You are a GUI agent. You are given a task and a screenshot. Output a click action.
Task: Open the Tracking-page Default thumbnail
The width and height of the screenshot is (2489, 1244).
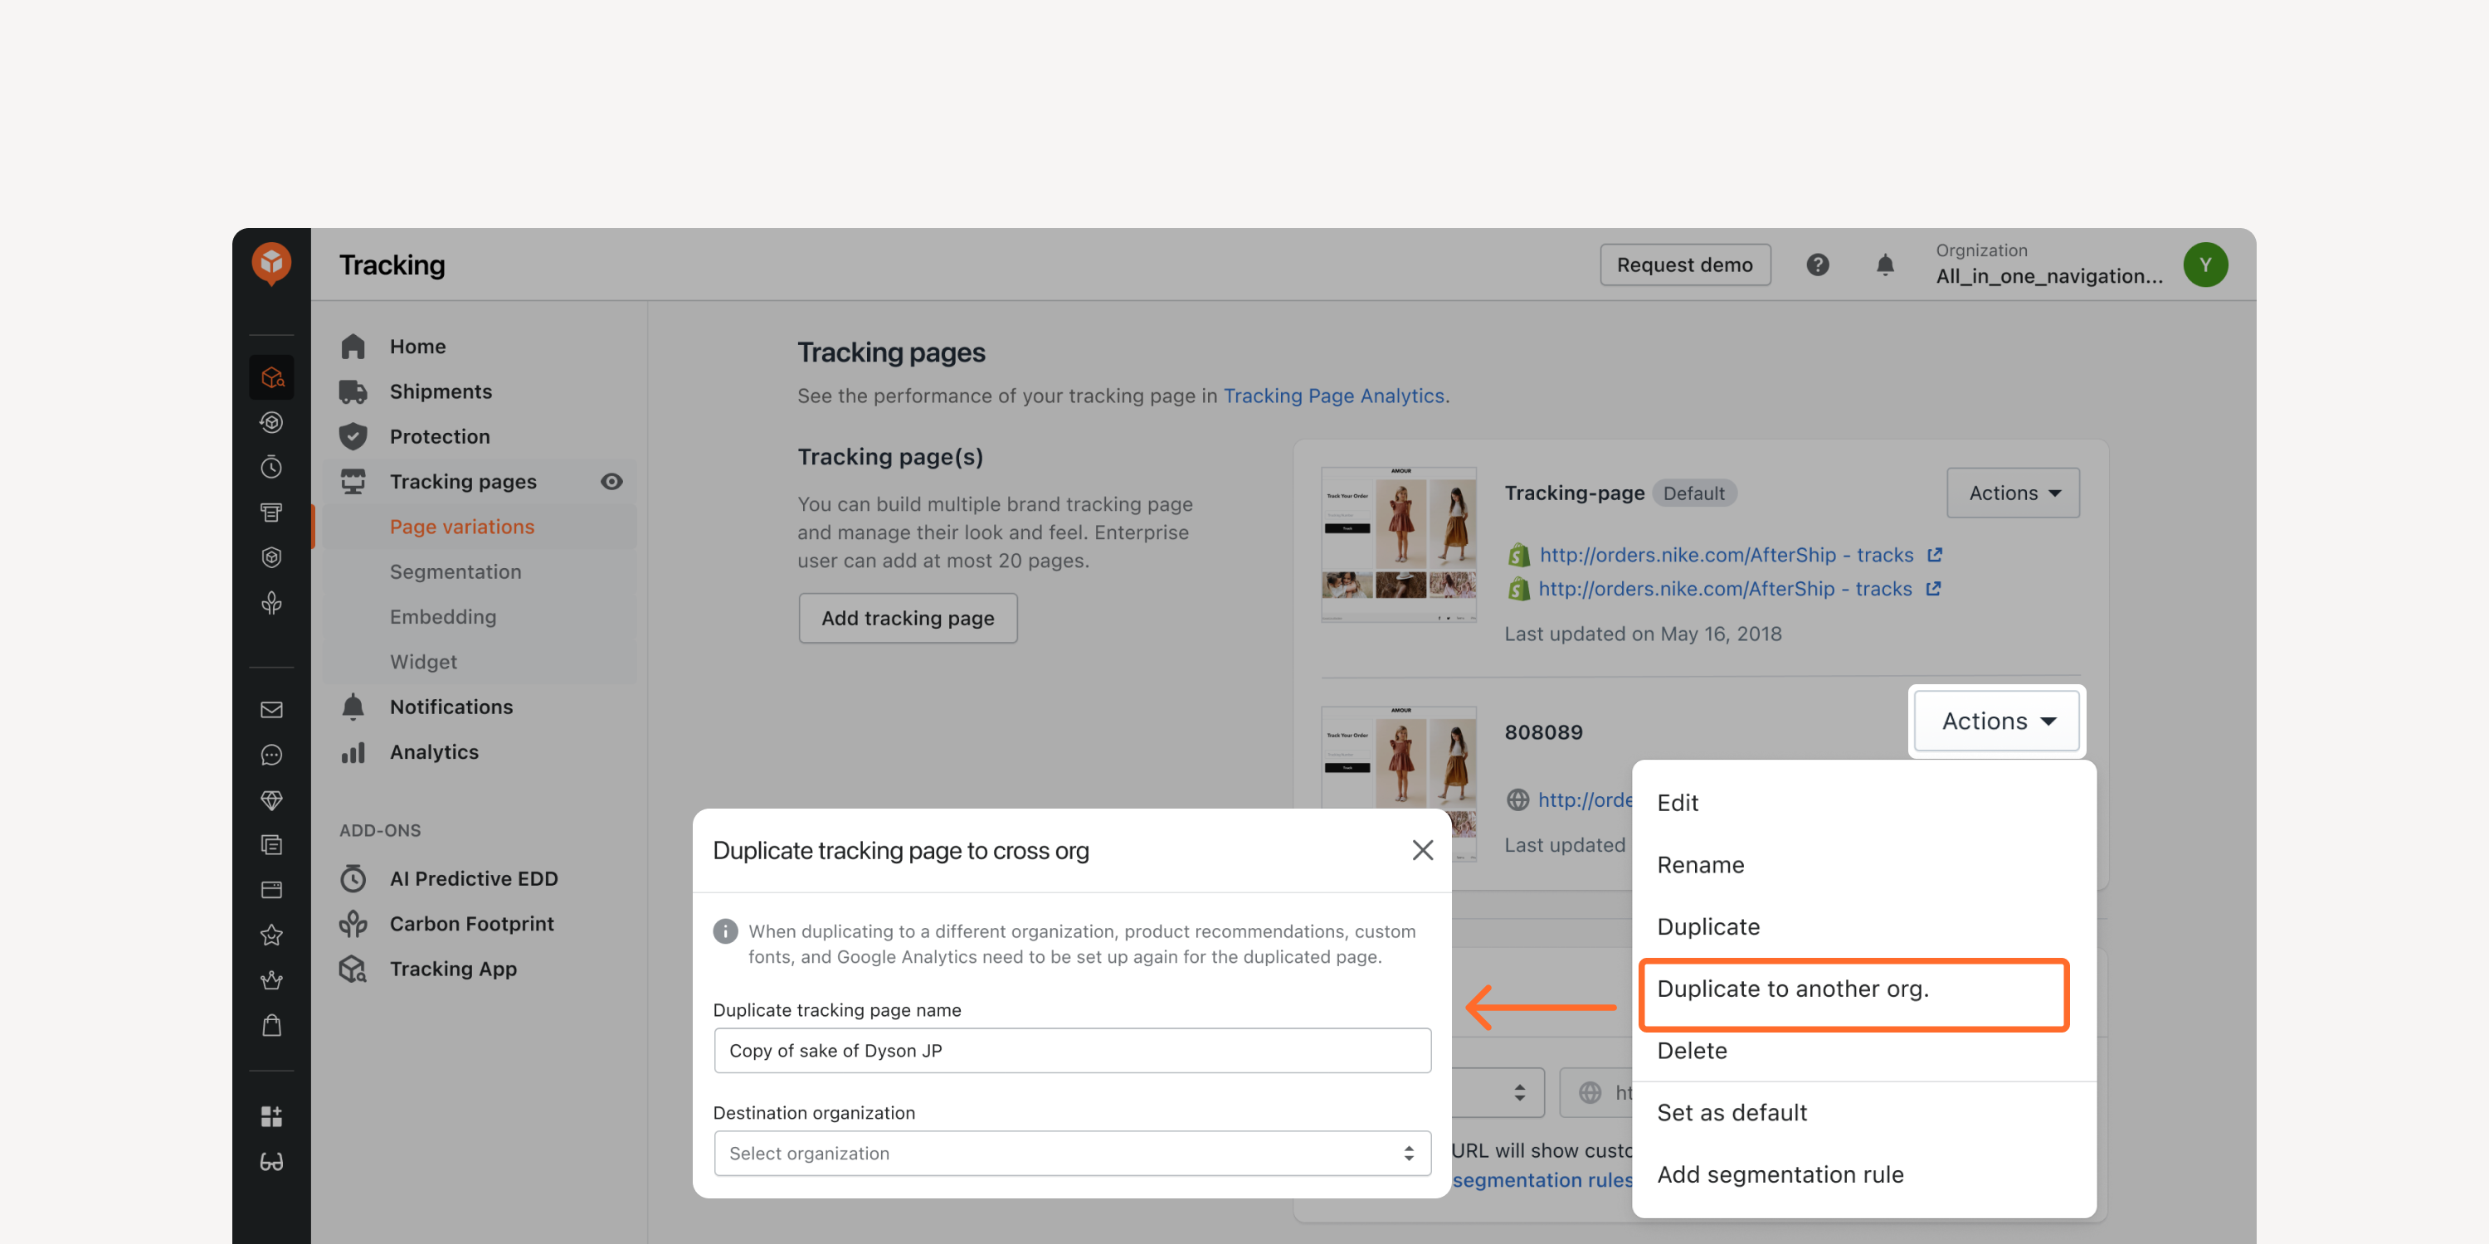(1398, 544)
